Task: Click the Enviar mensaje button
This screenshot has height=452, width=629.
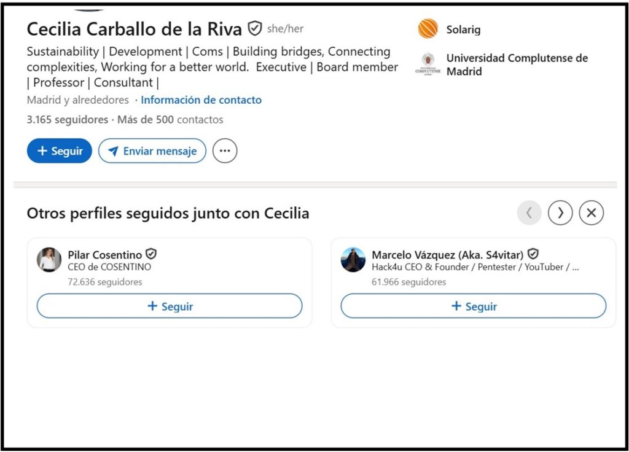Action: [152, 151]
